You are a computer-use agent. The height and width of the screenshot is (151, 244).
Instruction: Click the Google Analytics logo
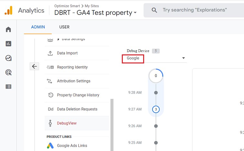pos(8,10)
